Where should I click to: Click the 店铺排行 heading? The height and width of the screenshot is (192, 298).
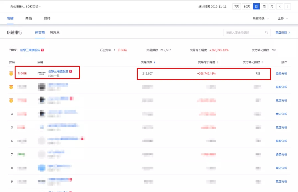tap(14, 33)
